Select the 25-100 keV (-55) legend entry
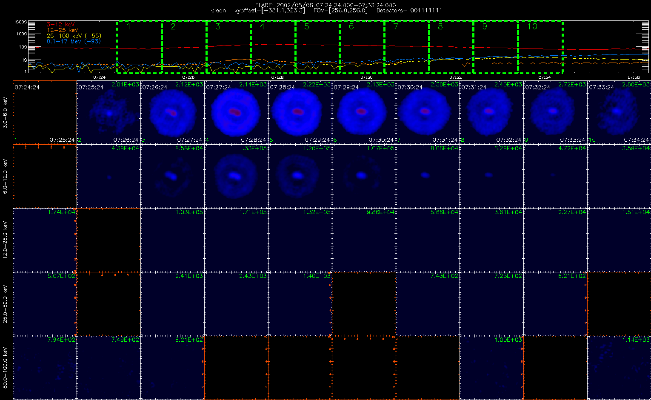Viewport: 651px width, 400px height. (x=74, y=36)
